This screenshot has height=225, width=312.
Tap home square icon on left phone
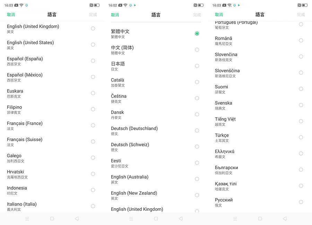coord(52,219)
